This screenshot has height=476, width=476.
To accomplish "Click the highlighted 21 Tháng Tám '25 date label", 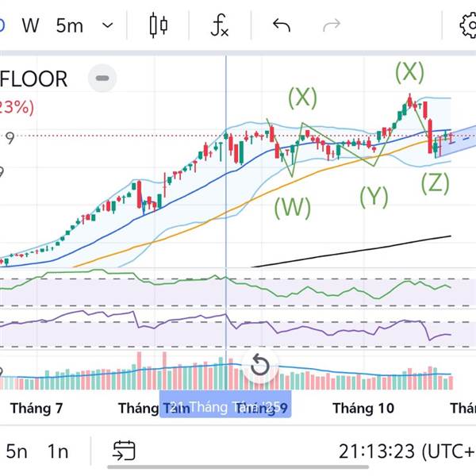I will (x=226, y=408).
